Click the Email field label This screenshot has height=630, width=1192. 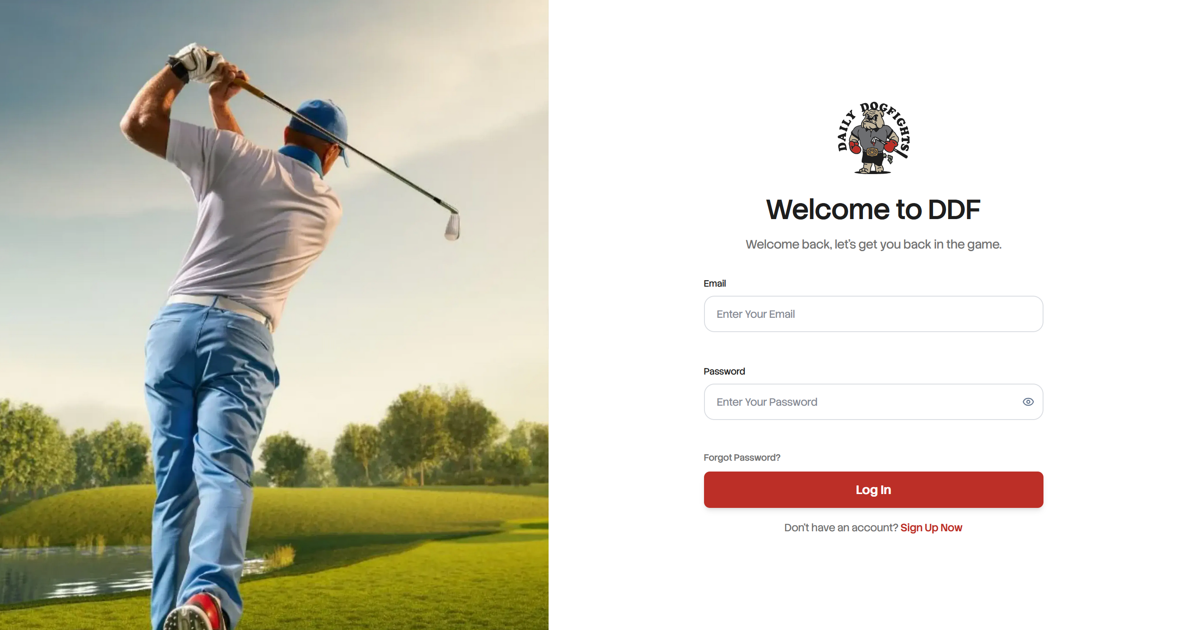pyautogui.click(x=714, y=283)
